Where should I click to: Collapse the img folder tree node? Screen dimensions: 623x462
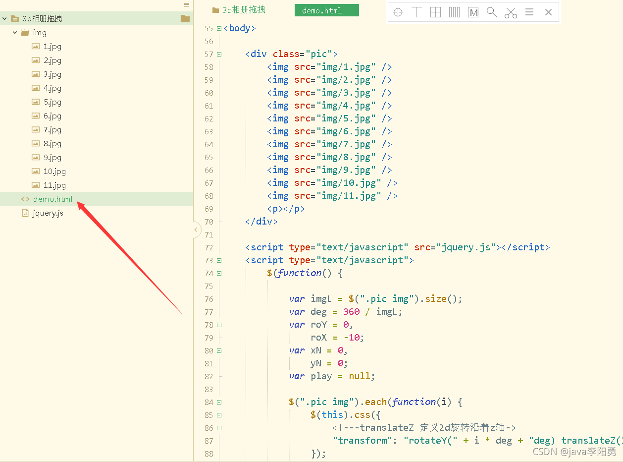[x=15, y=32]
